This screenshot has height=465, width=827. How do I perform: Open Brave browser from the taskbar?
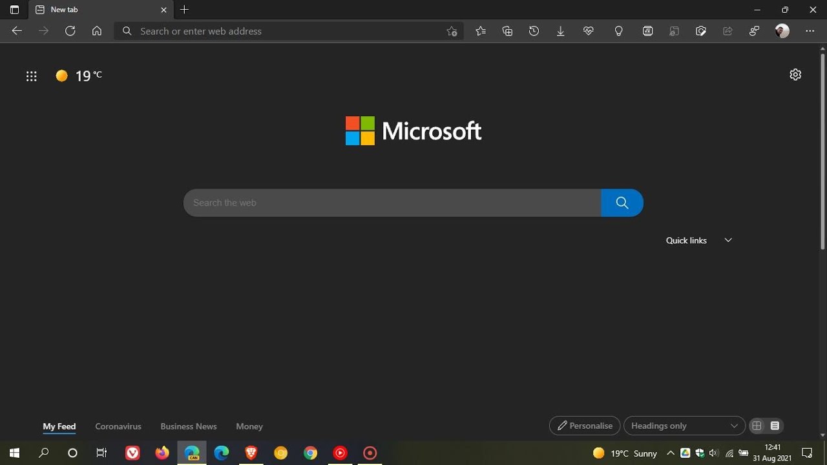(251, 453)
